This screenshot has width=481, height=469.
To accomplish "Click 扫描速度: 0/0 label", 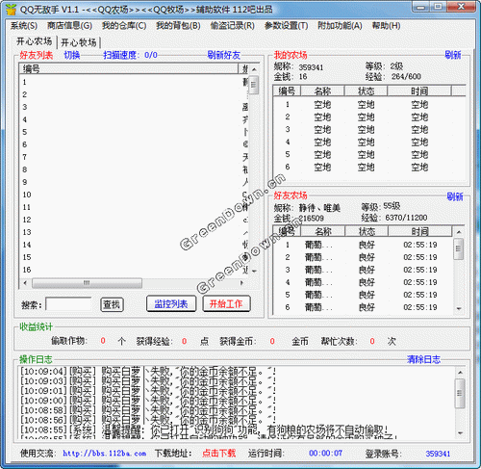I will coord(130,55).
